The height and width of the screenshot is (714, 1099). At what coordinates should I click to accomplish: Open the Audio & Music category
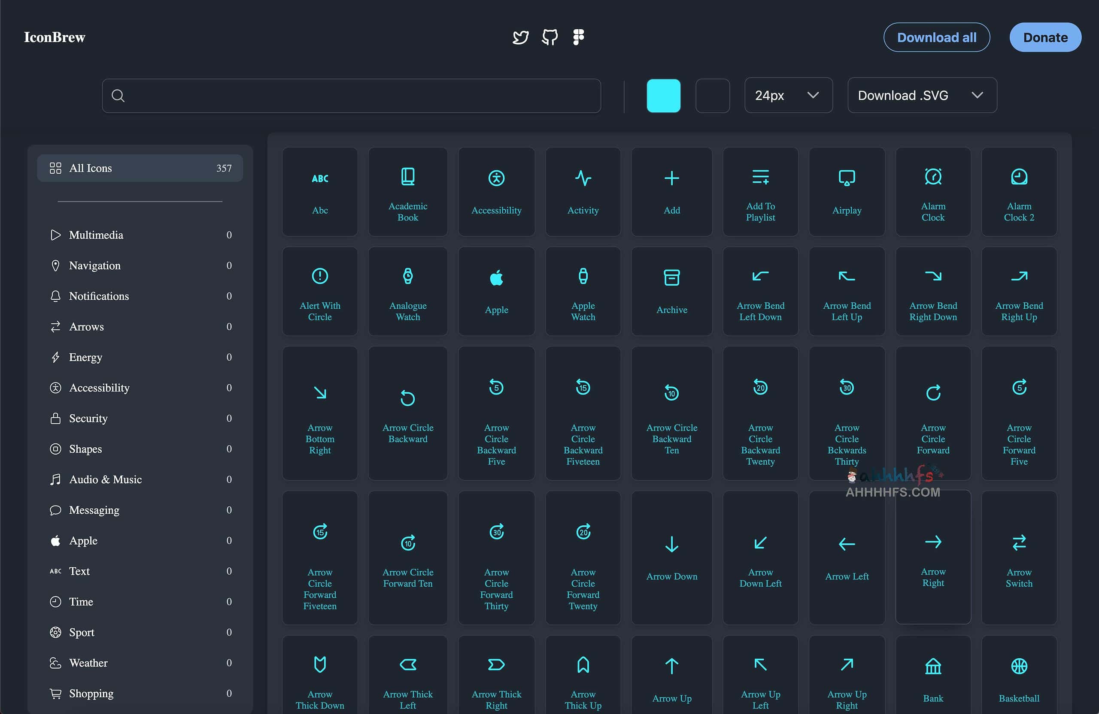105,479
